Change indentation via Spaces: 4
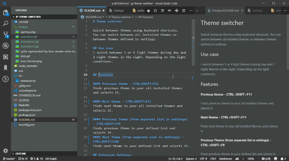The image size is (289, 161). click(191, 159)
